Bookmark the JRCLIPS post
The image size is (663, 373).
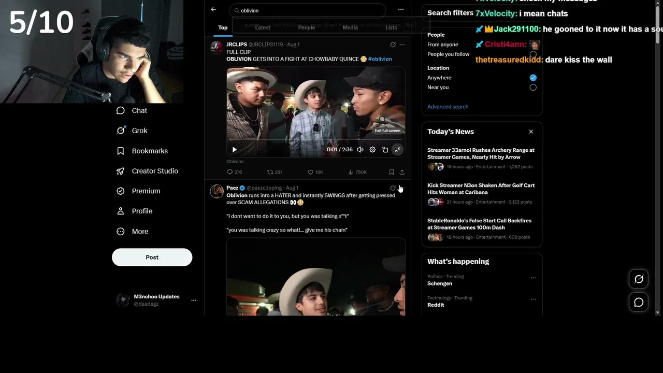(392, 172)
